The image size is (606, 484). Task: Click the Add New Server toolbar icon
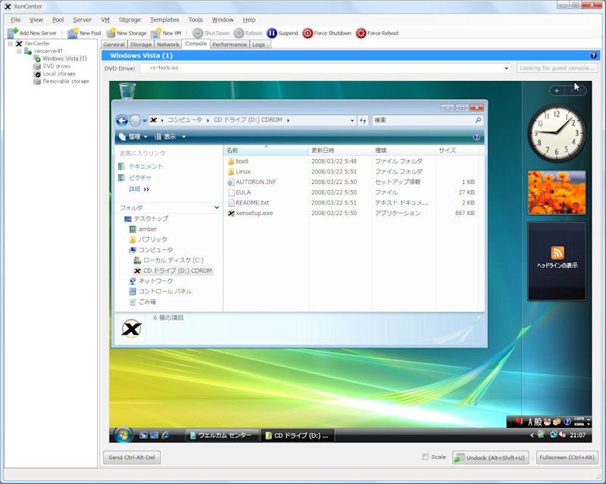tap(13, 33)
